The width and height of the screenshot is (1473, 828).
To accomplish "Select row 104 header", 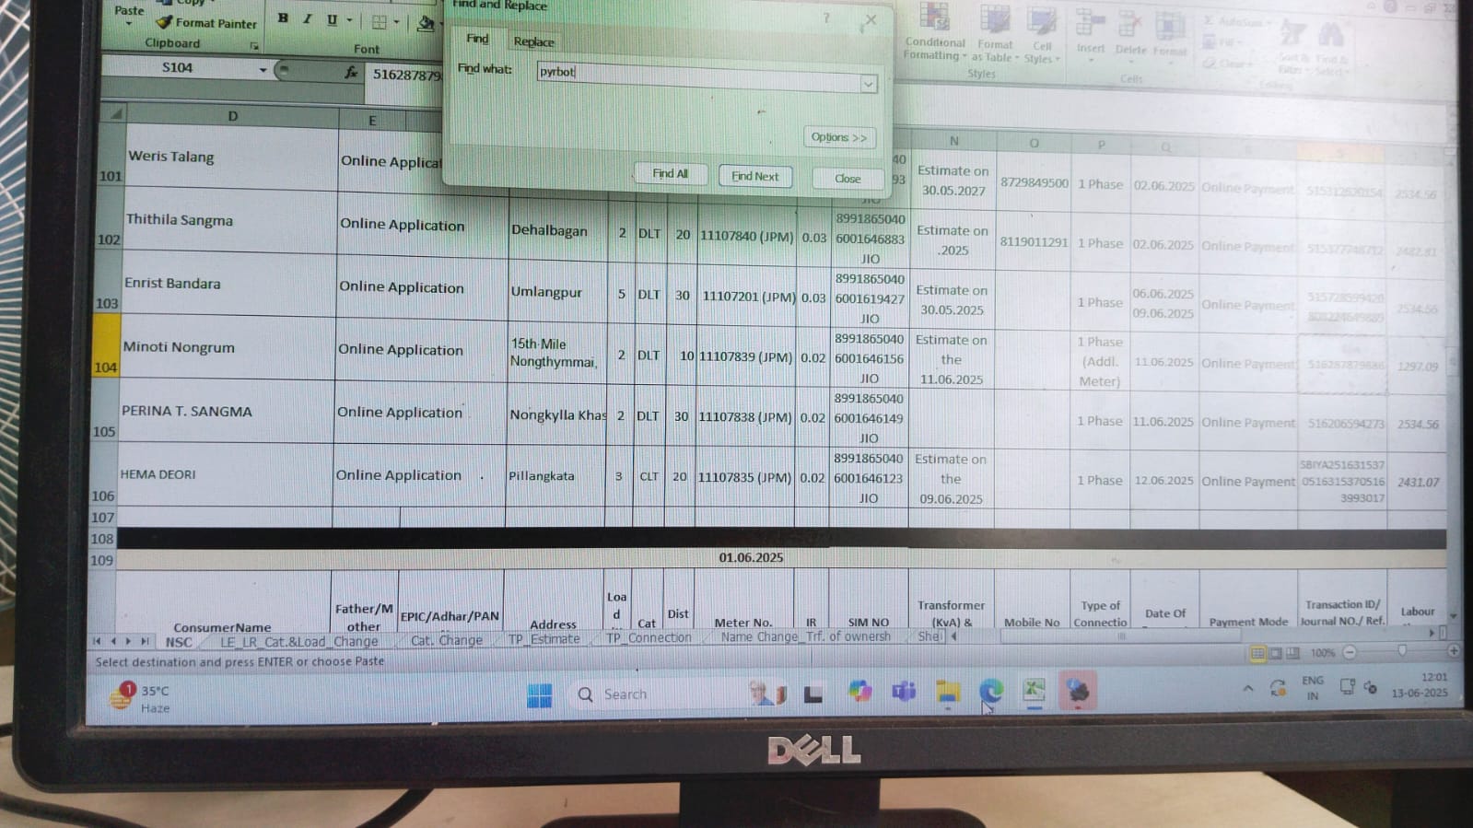I will click(x=106, y=346).
